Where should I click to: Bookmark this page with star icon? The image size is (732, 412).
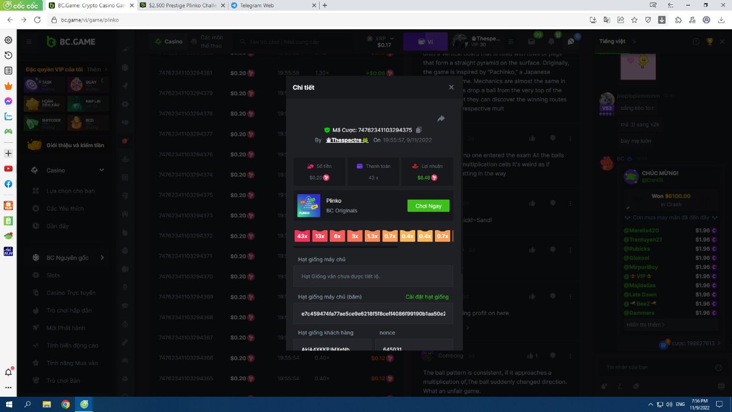[x=634, y=20]
